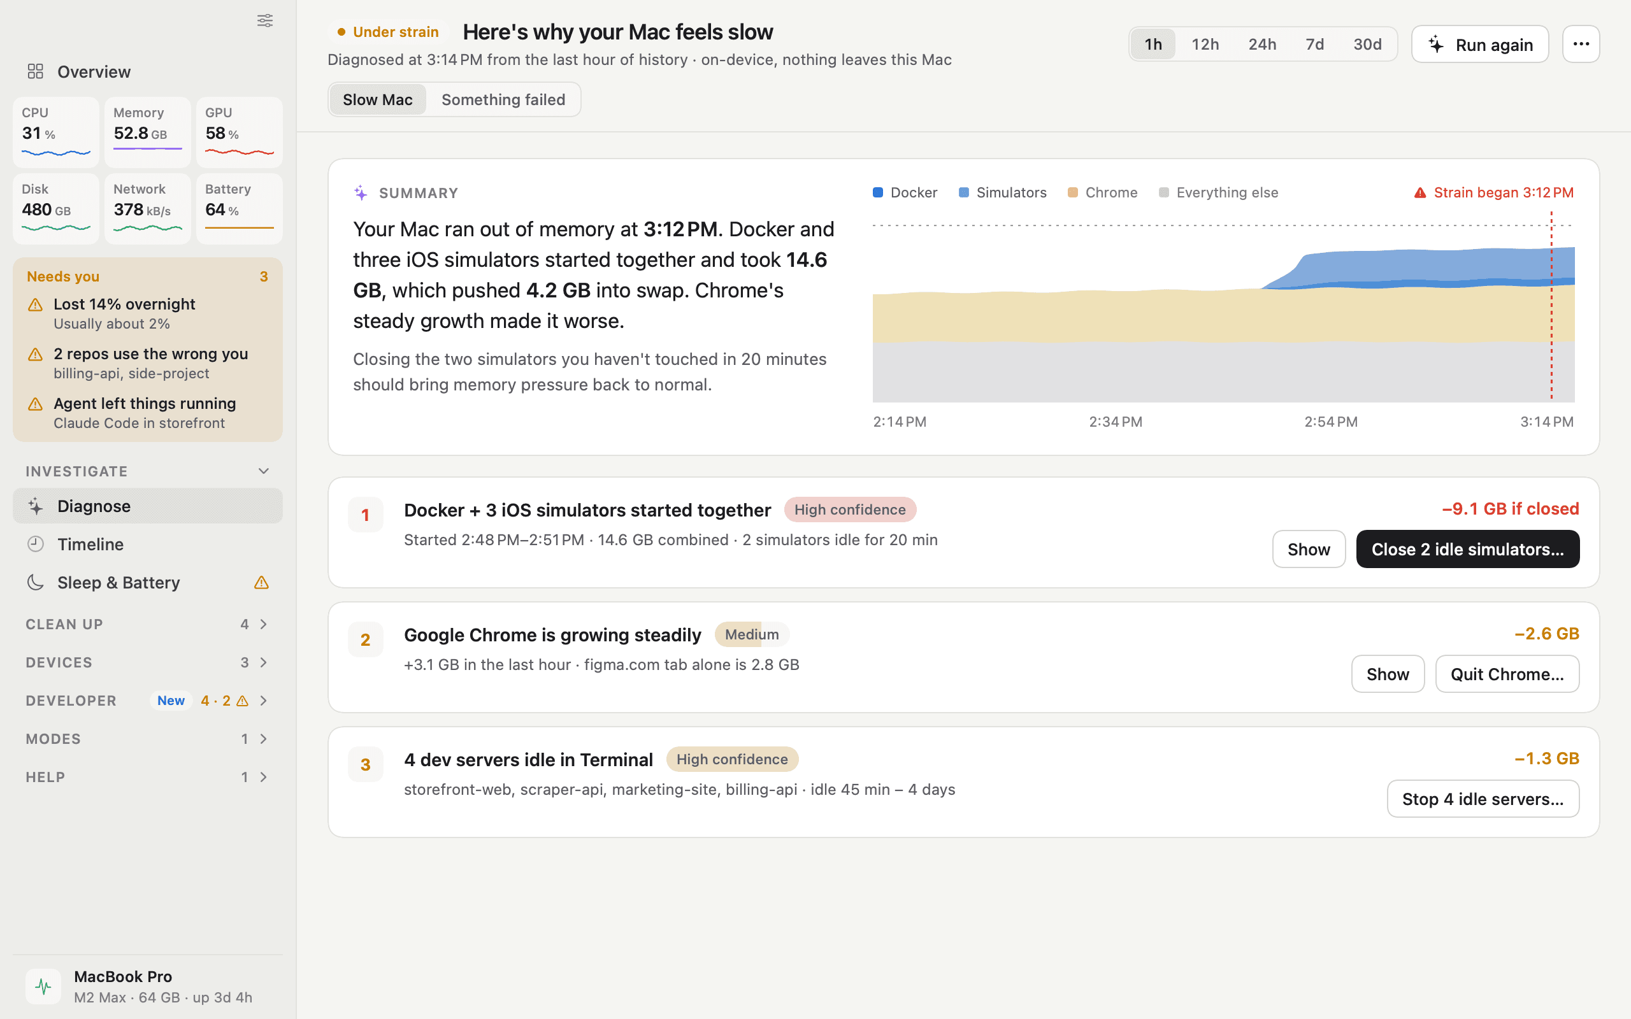
Task: Click the Timeline clock icon
Action: tap(35, 544)
